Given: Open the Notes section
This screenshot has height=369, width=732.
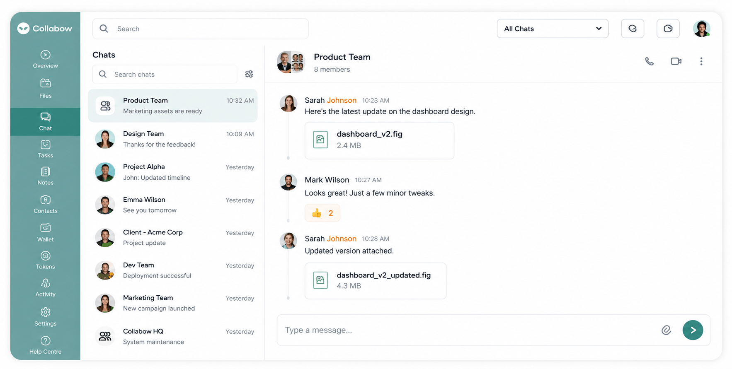Looking at the screenshot, I should [45, 176].
